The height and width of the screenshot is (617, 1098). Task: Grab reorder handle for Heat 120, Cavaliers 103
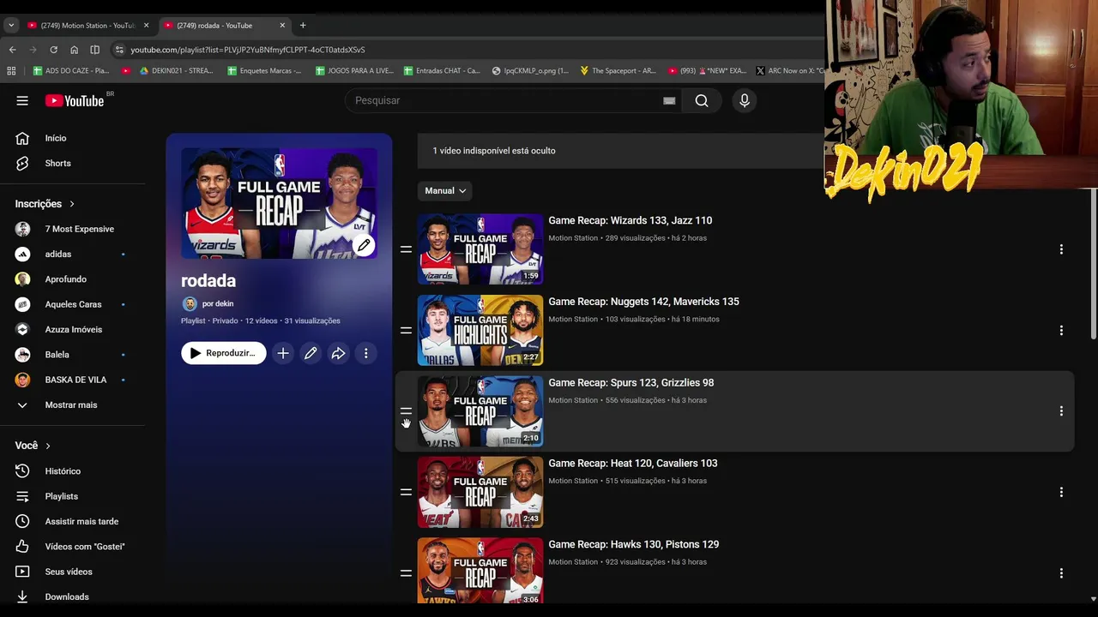[406, 492]
